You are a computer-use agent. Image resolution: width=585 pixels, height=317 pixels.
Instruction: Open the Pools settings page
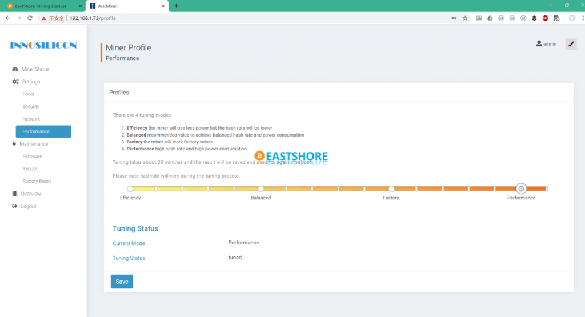click(x=29, y=94)
